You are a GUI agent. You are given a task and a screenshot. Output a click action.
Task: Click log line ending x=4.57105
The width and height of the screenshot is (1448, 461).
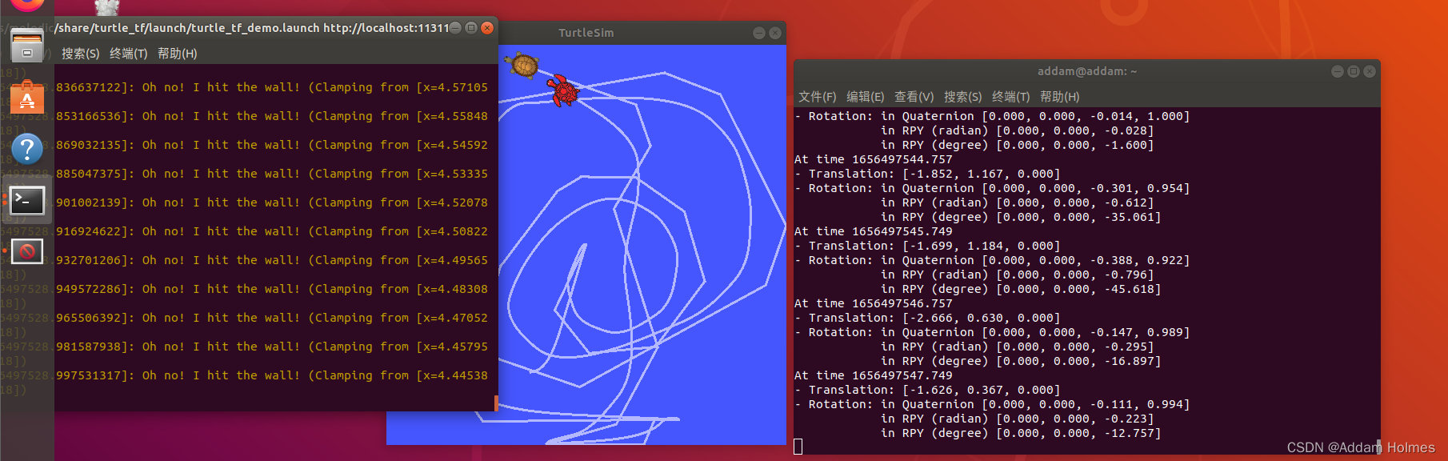271,87
